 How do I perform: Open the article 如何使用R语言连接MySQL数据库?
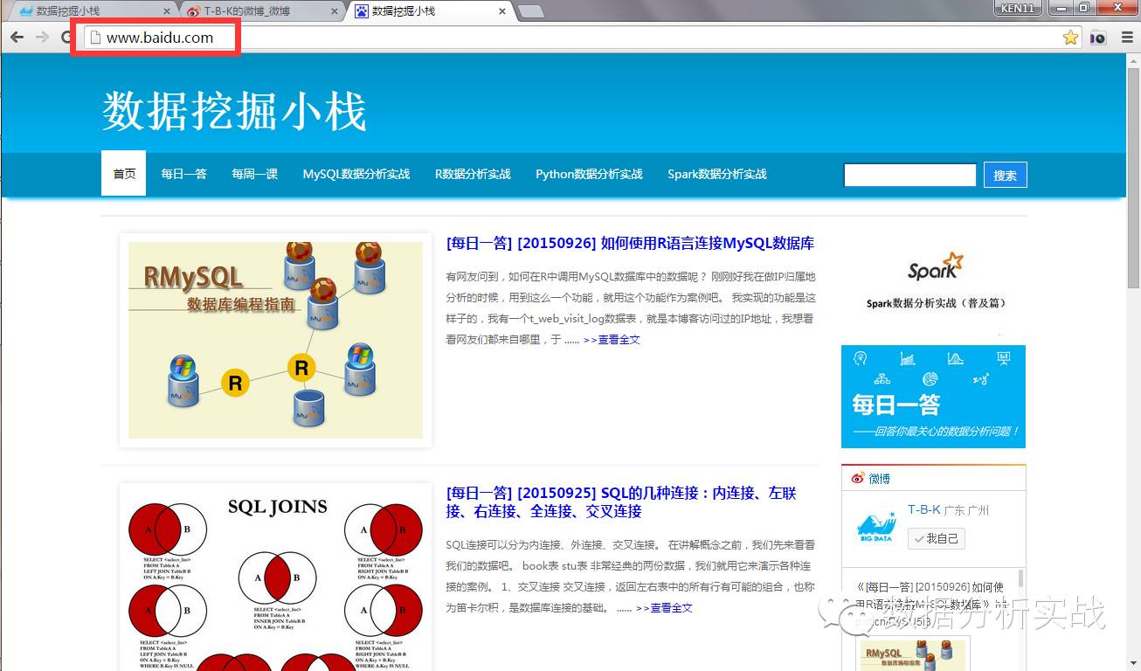[630, 243]
